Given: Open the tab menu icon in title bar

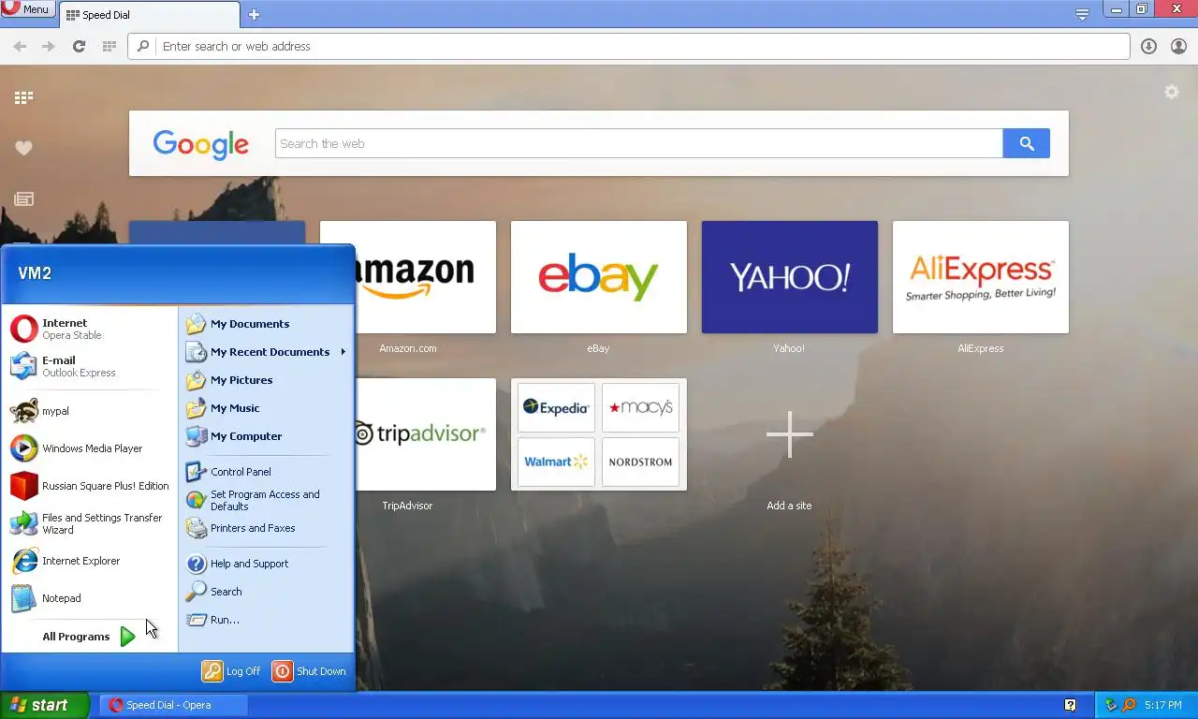Looking at the screenshot, I should (1082, 14).
